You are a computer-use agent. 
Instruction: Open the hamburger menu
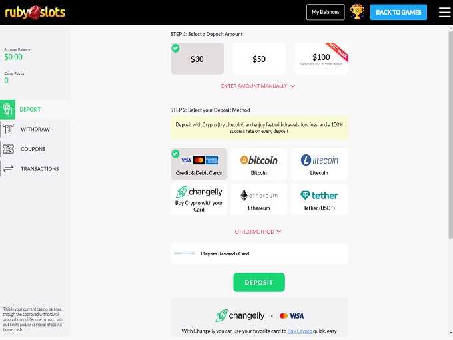(x=445, y=11)
